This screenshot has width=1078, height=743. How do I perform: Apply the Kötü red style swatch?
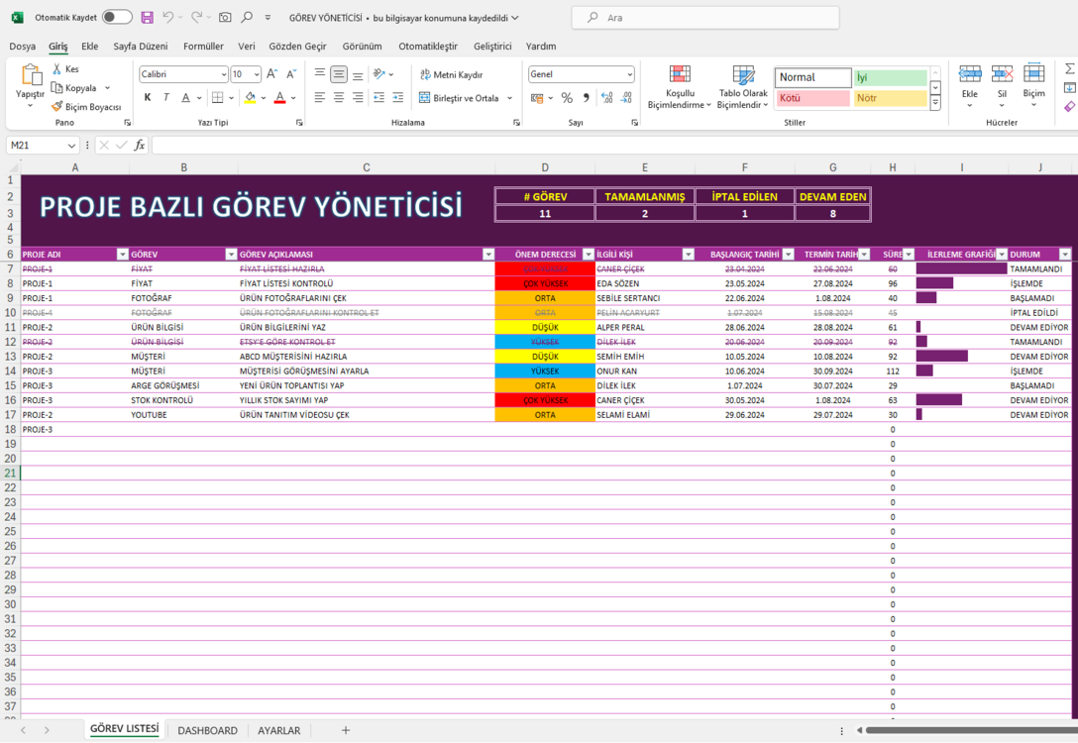click(813, 98)
